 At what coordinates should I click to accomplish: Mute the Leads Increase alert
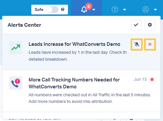137,45
